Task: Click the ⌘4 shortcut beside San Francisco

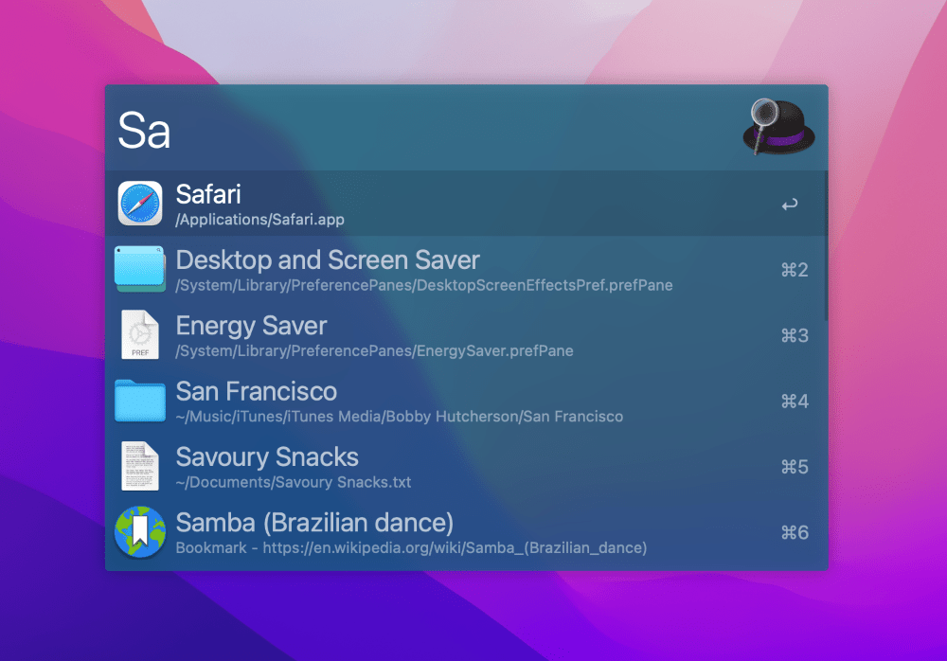Action: point(793,401)
